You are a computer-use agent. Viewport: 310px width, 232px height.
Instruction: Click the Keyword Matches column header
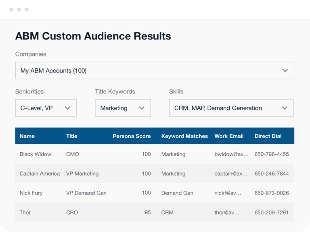click(x=184, y=136)
